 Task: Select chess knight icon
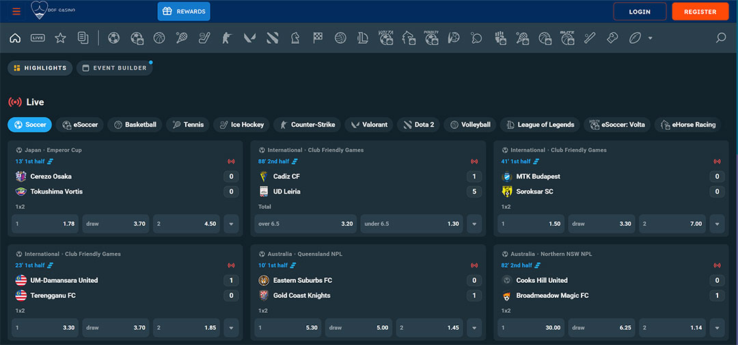tap(295, 38)
